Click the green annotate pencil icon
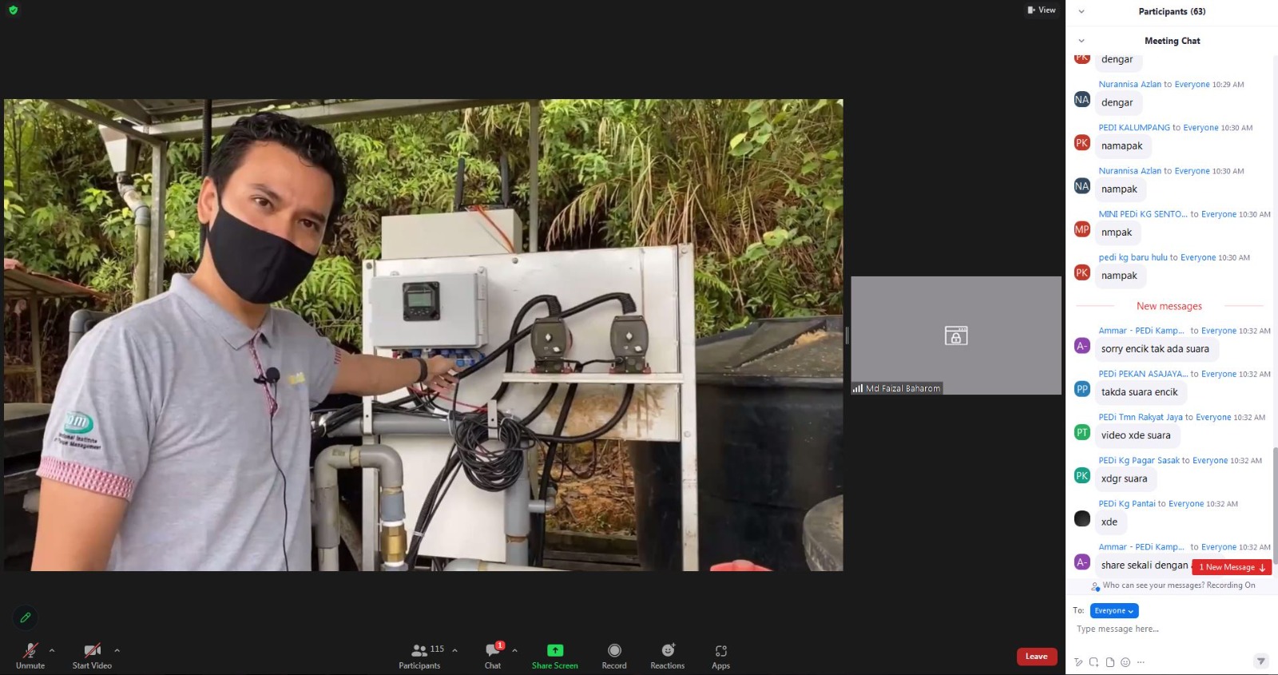The width and height of the screenshot is (1278, 675). click(x=25, y=617)
